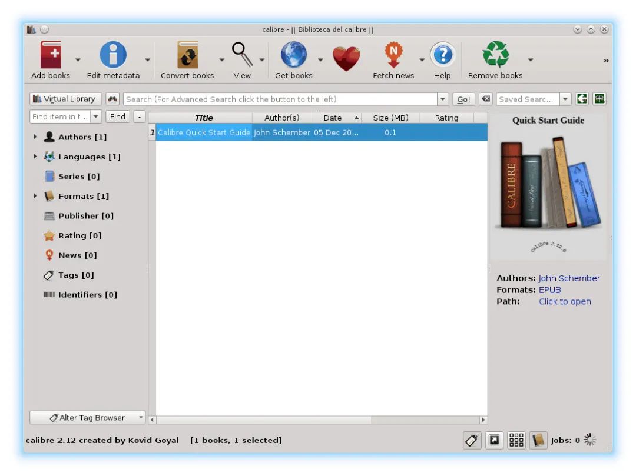The image size is (636, 476).
Task: Open the Saved Searches dropdown arrow
Action: pyautogui.click(x=565, y=99)
